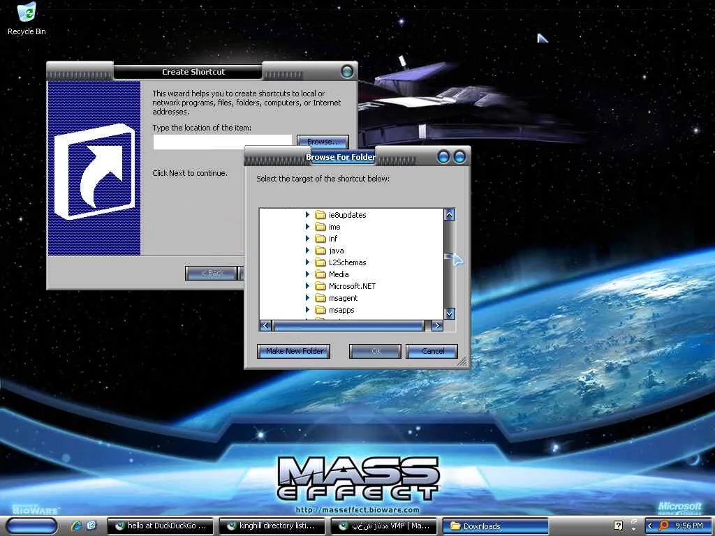Open the Recycle Bin desktop icon

(27, 19)
